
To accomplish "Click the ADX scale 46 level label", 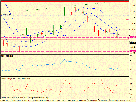I will pyautogui.click(x=131, y=89).
